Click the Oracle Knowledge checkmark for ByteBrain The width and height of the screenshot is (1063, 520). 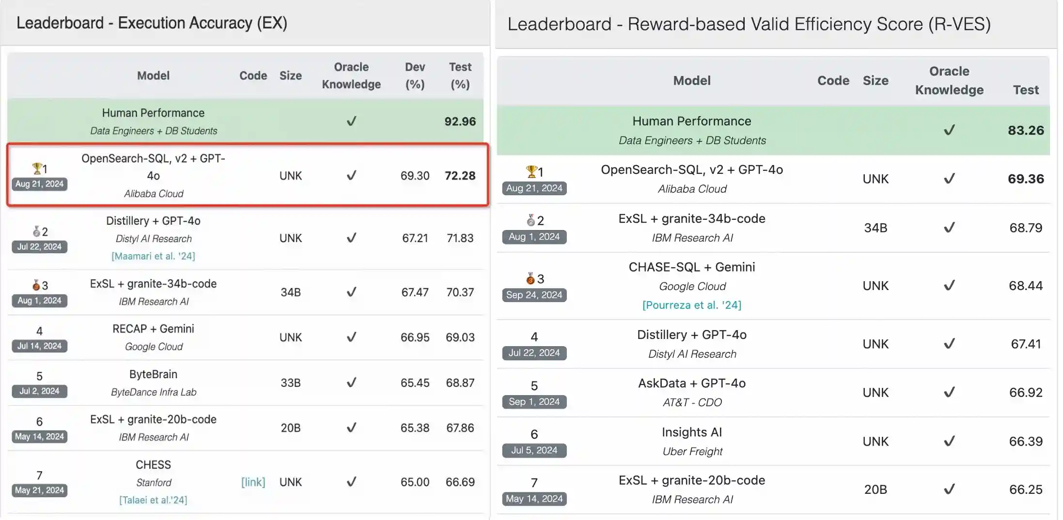351,382
